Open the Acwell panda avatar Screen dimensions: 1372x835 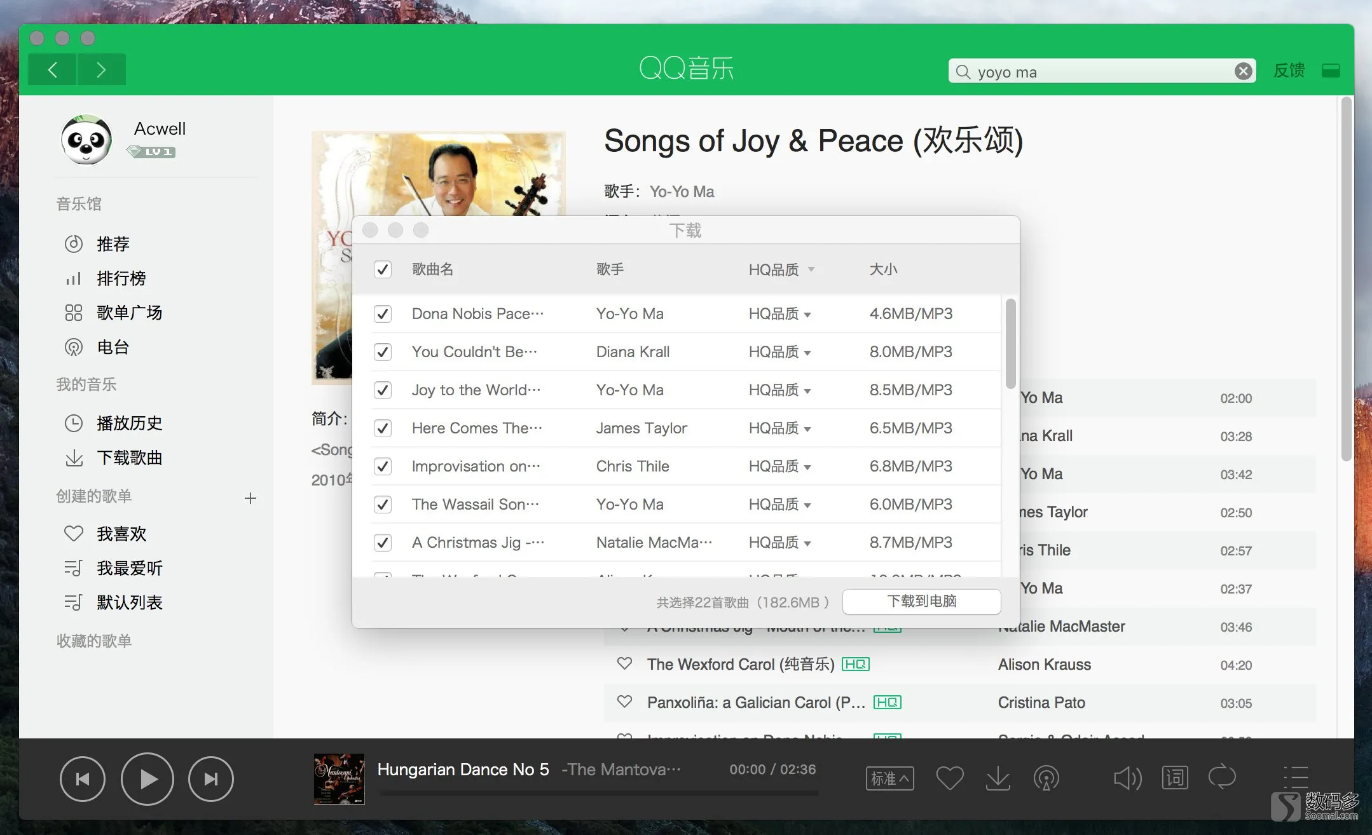point(86,139)
